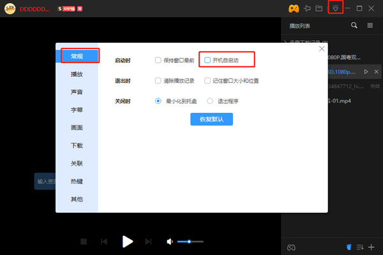Search the playlist with magnifier icon

click(354, 25)
